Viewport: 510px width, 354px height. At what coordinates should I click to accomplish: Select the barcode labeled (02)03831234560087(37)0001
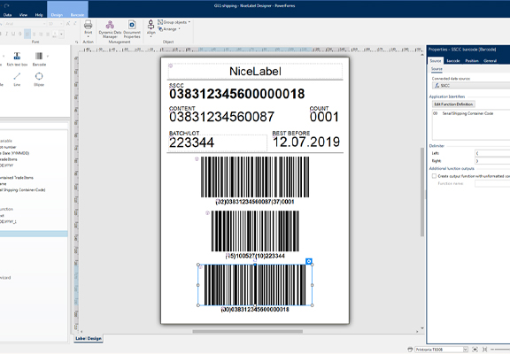coord(255,177)
